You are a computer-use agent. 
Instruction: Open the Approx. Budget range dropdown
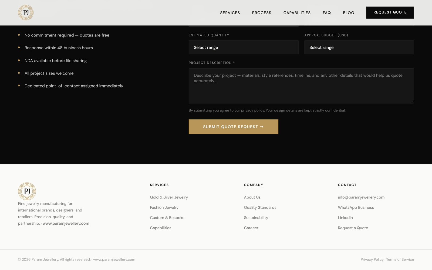point(359,48)
